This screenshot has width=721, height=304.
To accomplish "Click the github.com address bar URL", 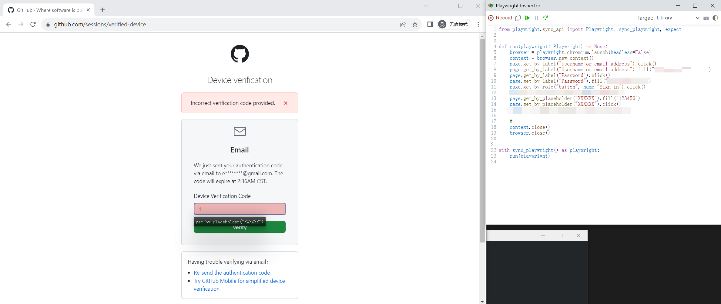I will (x=100, y=24).
